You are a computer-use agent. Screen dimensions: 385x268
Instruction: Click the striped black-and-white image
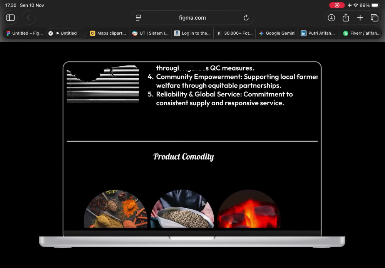click(x=103, y=84)
